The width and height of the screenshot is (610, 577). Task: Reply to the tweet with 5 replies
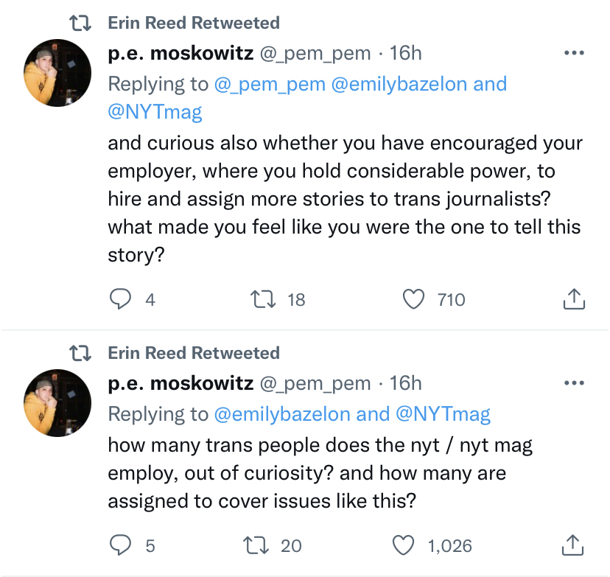[x=119, y=545]
